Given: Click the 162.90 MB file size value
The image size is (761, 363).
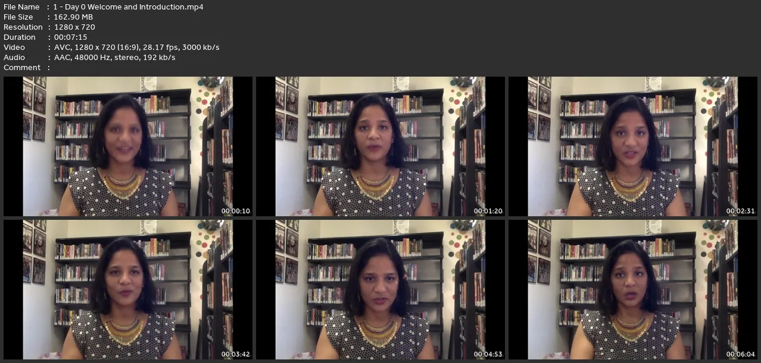Looking at the screenshot, I should [x=73, y=17].
